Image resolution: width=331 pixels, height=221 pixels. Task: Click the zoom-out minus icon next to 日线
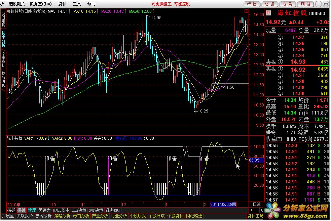coord(257,210)
